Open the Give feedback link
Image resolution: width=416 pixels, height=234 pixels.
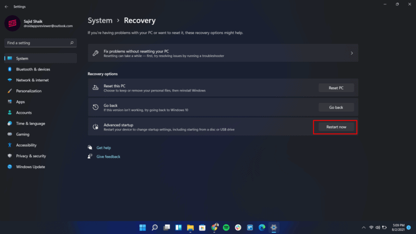tap(108, 157)
